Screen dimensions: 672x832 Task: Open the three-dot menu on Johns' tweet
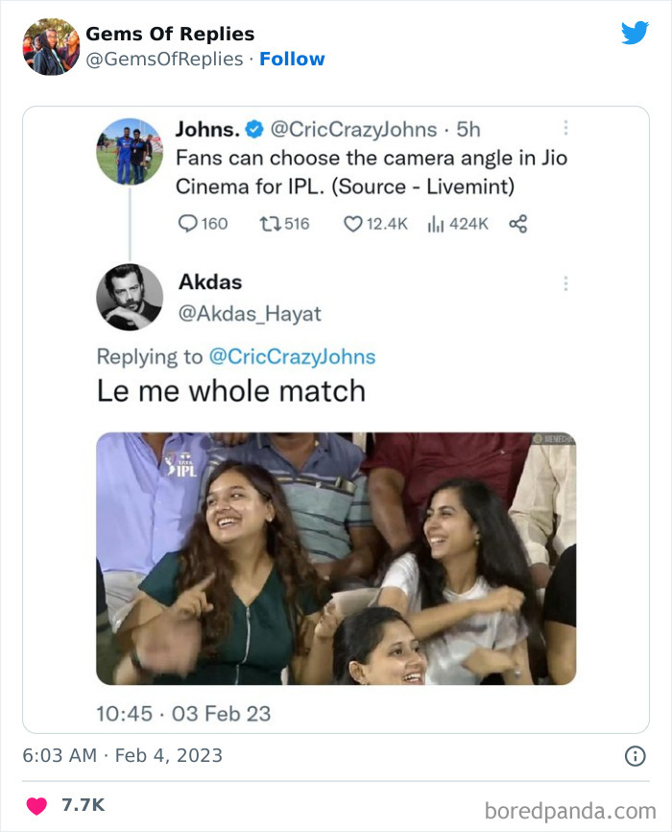pos(566,128)
